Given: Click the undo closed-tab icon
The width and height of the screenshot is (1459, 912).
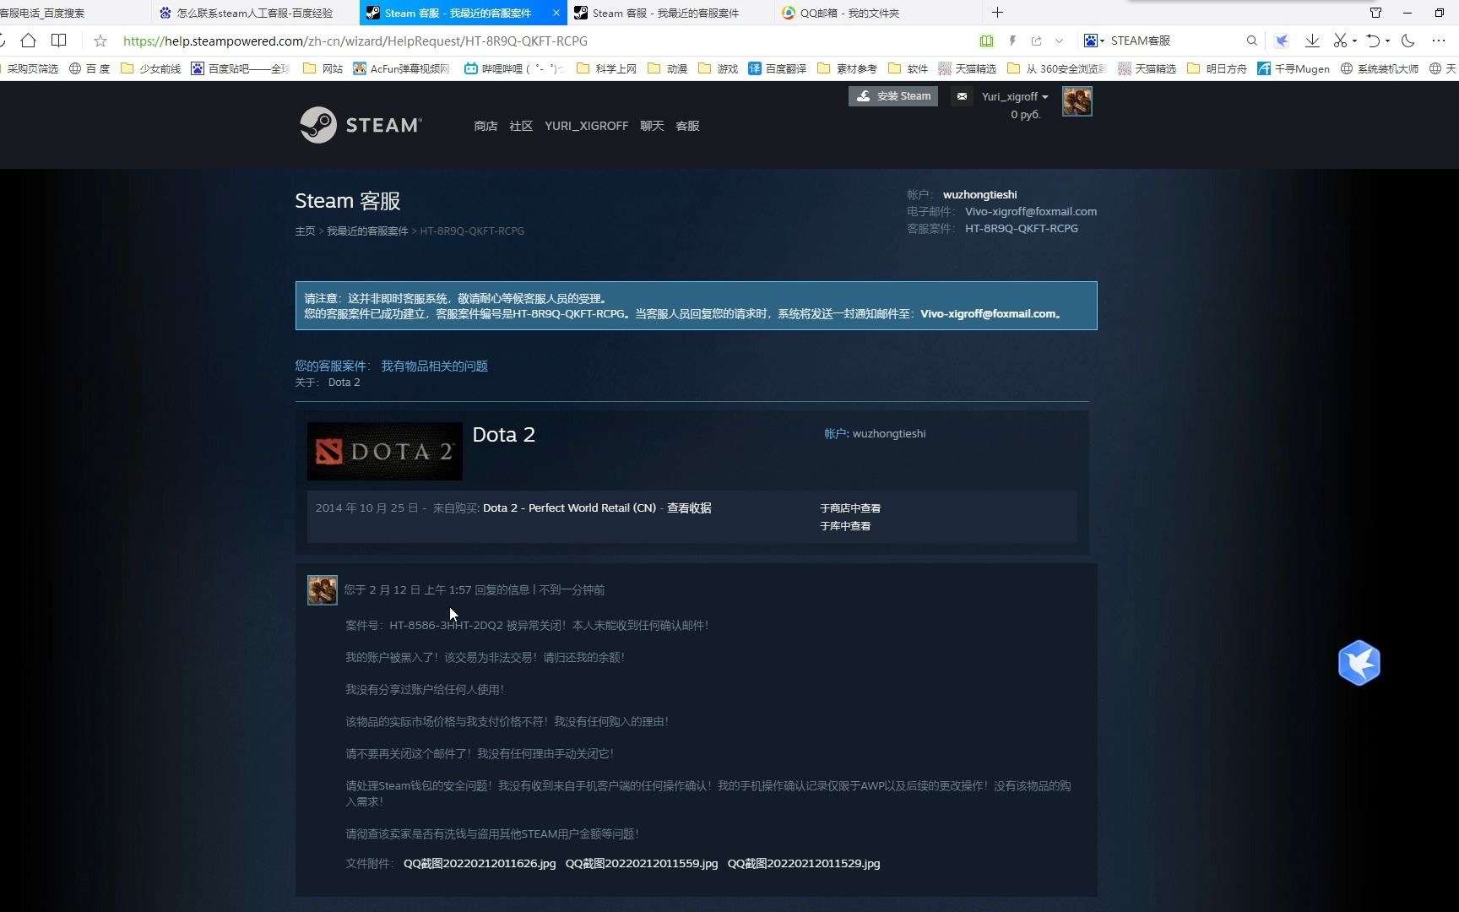Looking at the screenshot, I should tap(1373, 41).
